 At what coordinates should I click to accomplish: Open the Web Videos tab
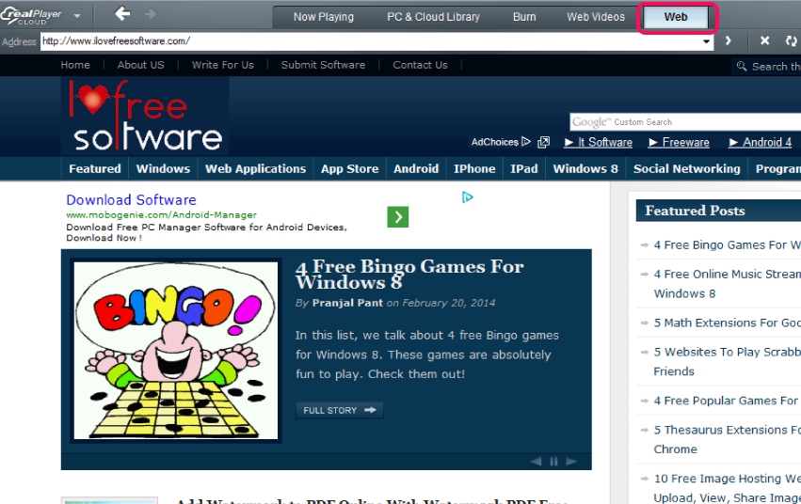(x=595, y=17)
